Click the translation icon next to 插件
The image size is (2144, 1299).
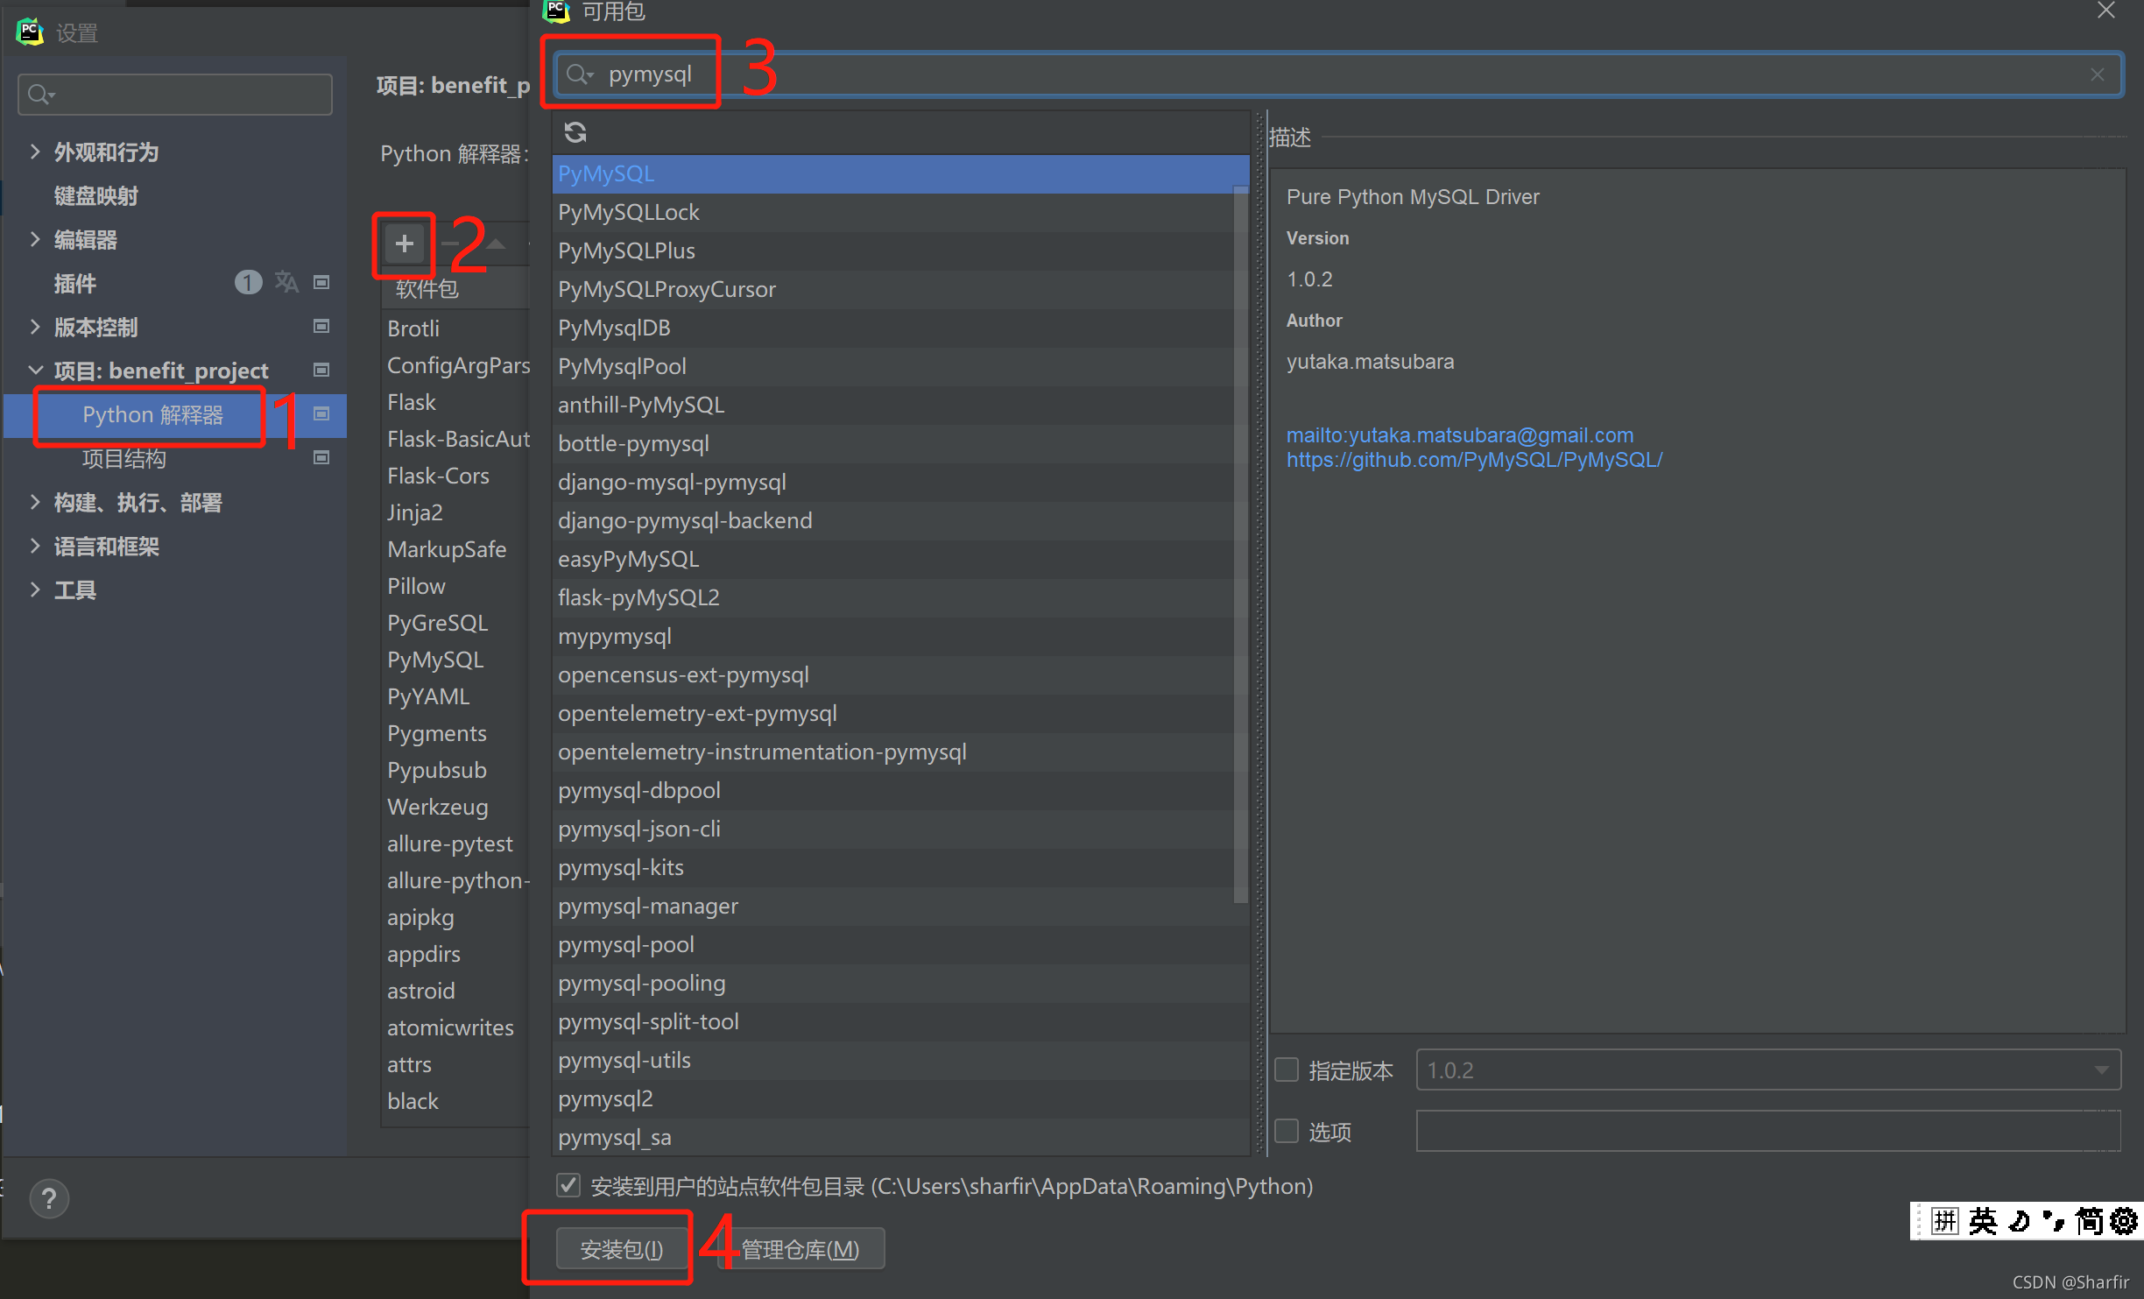(286, 282)
